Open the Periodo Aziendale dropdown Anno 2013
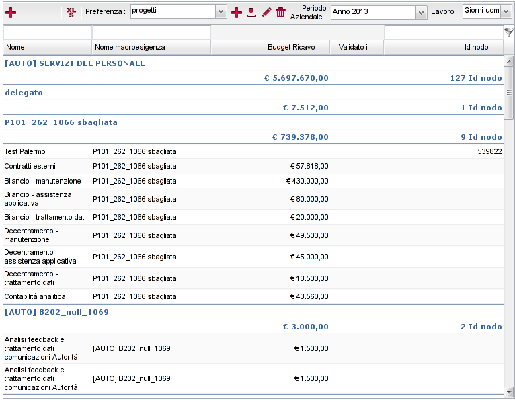The height and width of the screenshot is (402, 515). [x=422, y=12]
